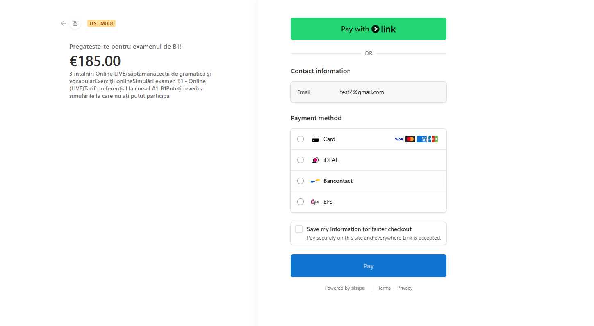Click the blue Pay button
Image resolution: width=594 pixels, height=326 pixels.
coord(368,266)
